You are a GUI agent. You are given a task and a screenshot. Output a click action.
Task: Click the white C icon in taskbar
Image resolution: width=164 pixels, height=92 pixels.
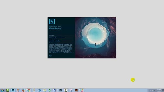coord(66,90)
